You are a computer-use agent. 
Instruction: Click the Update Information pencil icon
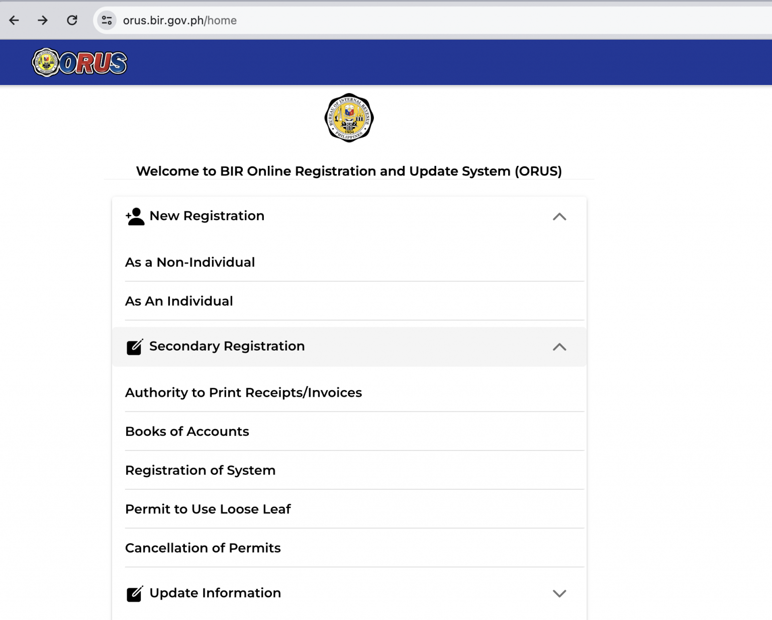tap(134, 593)
